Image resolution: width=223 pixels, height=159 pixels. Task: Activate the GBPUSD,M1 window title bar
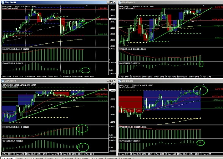coord(171,81)
